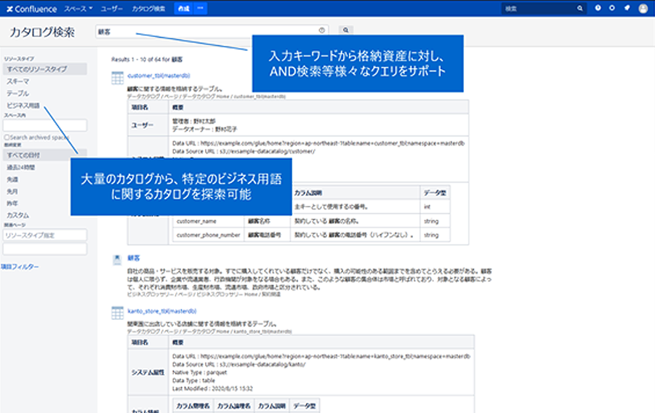The image size is (655, 413).
Task: Open the ellipsis menu next to 作成
Action: (x=201, y=8)
